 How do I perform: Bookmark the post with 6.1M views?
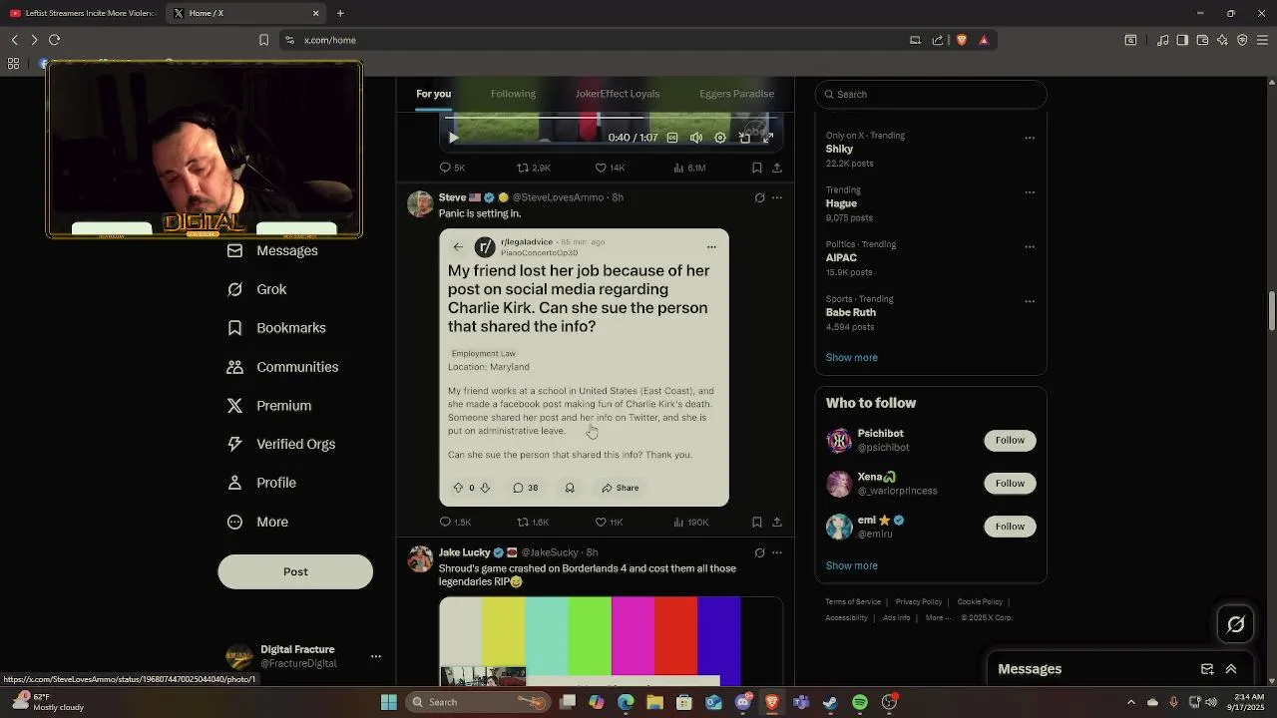pos(757,168)
